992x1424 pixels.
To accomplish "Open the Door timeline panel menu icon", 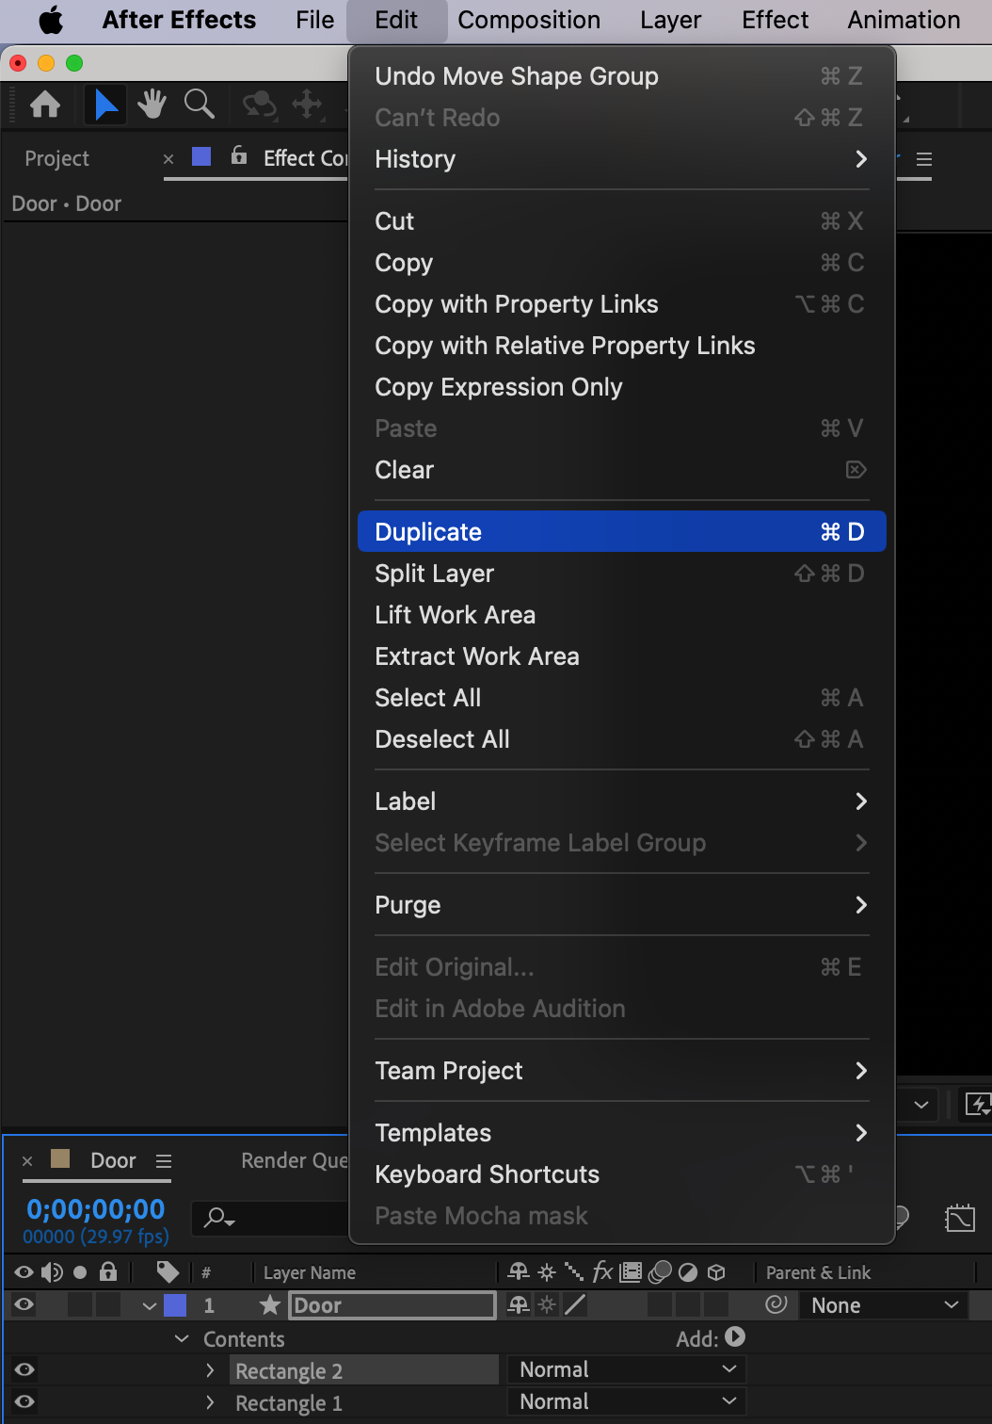I will point(164,1161).
